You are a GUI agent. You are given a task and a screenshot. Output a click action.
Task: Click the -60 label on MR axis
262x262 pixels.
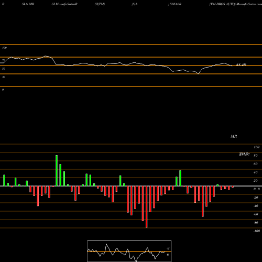pos(256,214)
